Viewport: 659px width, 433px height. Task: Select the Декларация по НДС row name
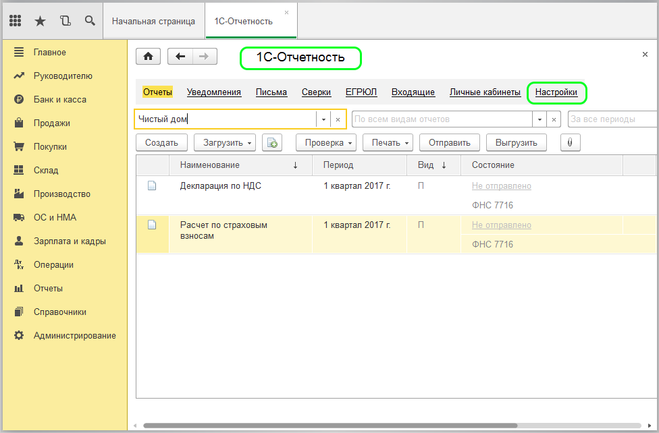click(x=221, y=185)
